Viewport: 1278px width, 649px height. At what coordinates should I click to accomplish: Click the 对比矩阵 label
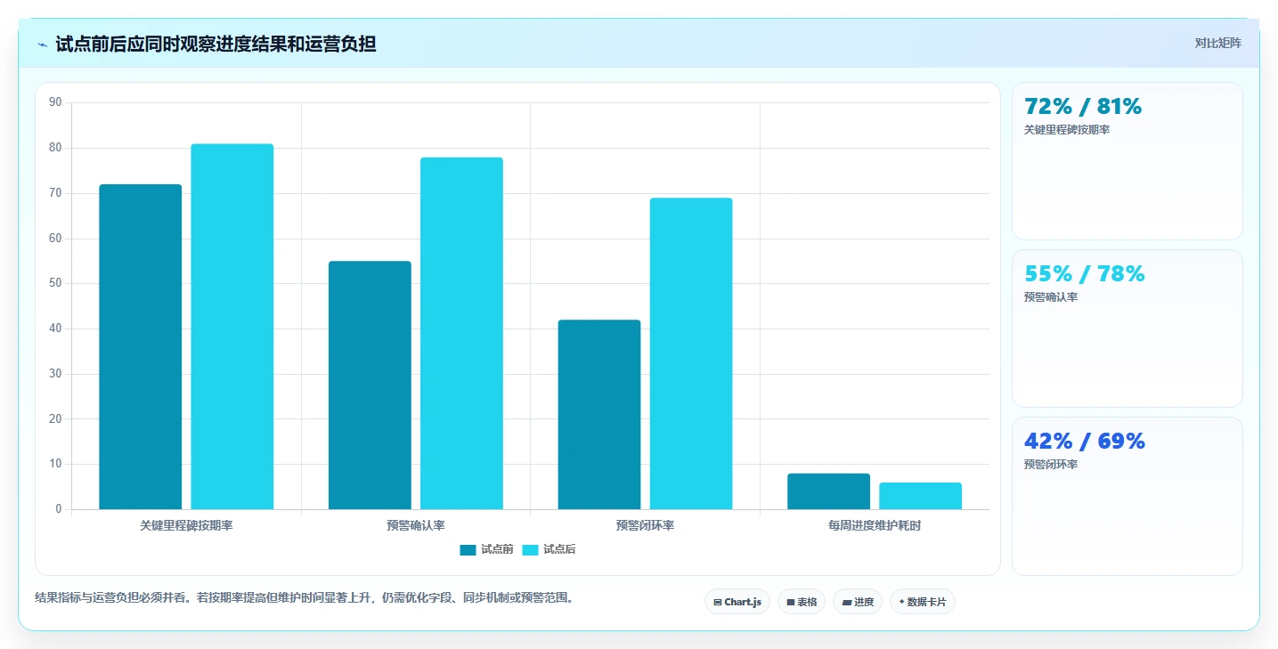(x=1217, y=43)
